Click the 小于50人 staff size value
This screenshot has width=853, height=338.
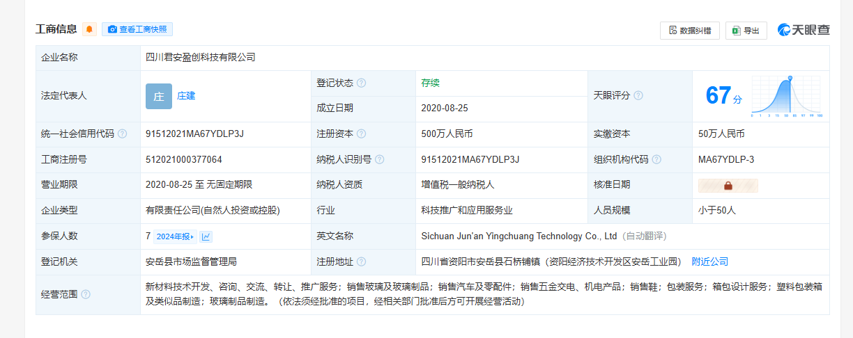pyautogui.click(x=717, y=210)
